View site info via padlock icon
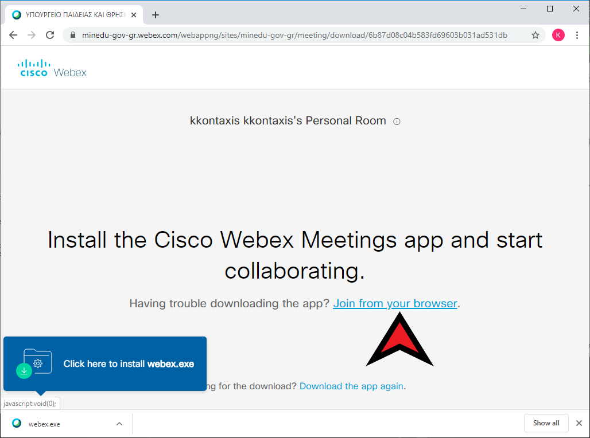590x438 pixels. pyautogui.click(x=72, y=35)
